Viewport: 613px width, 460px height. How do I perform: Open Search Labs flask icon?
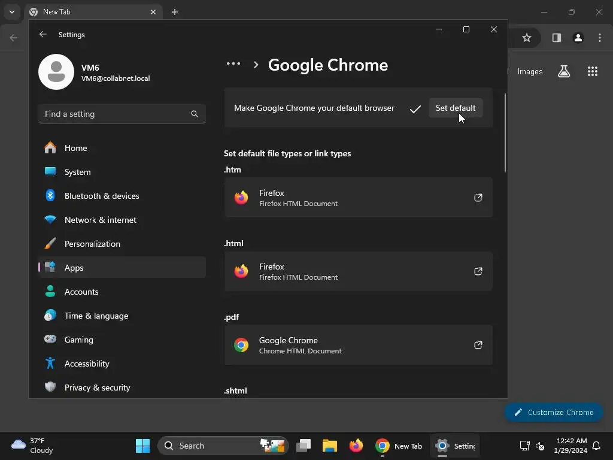click(x=564, y=71)
